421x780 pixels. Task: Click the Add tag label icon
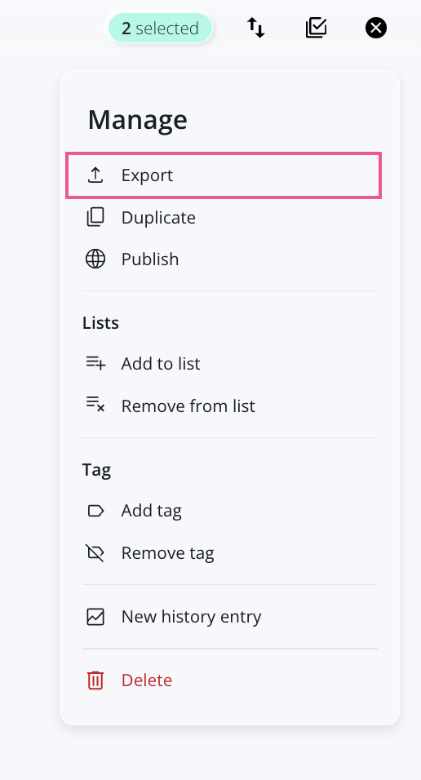(95, 511)
